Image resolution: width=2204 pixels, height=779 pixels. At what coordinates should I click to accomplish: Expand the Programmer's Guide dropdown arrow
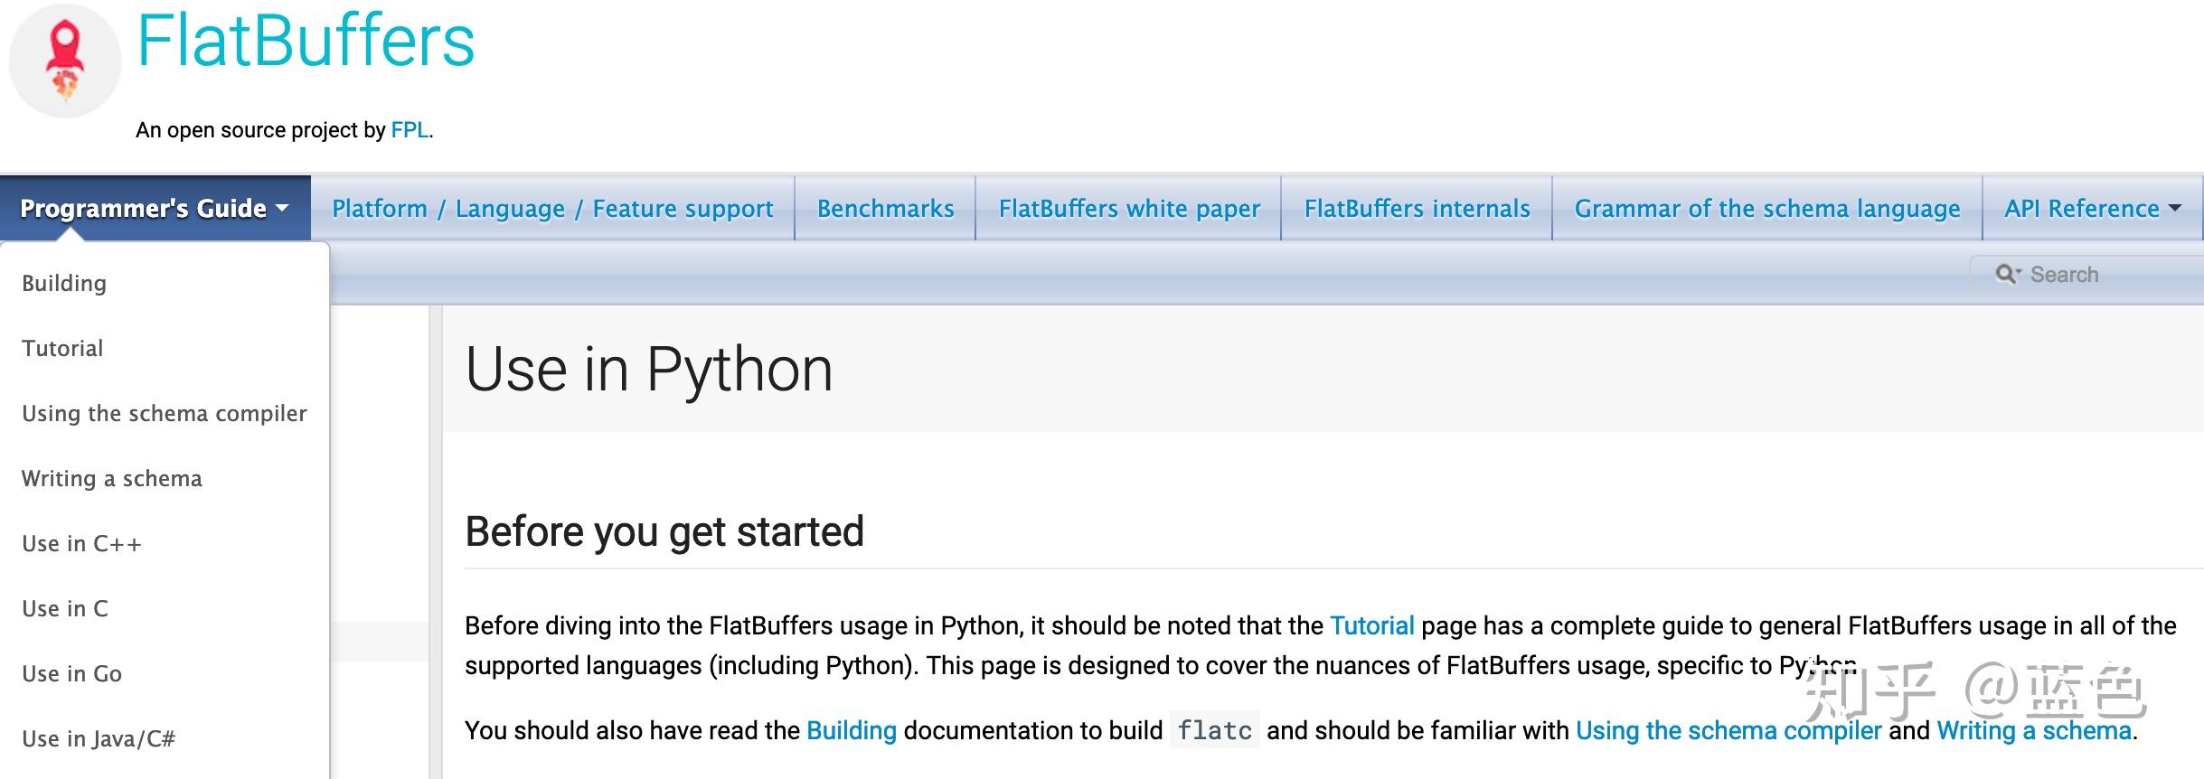282,208
